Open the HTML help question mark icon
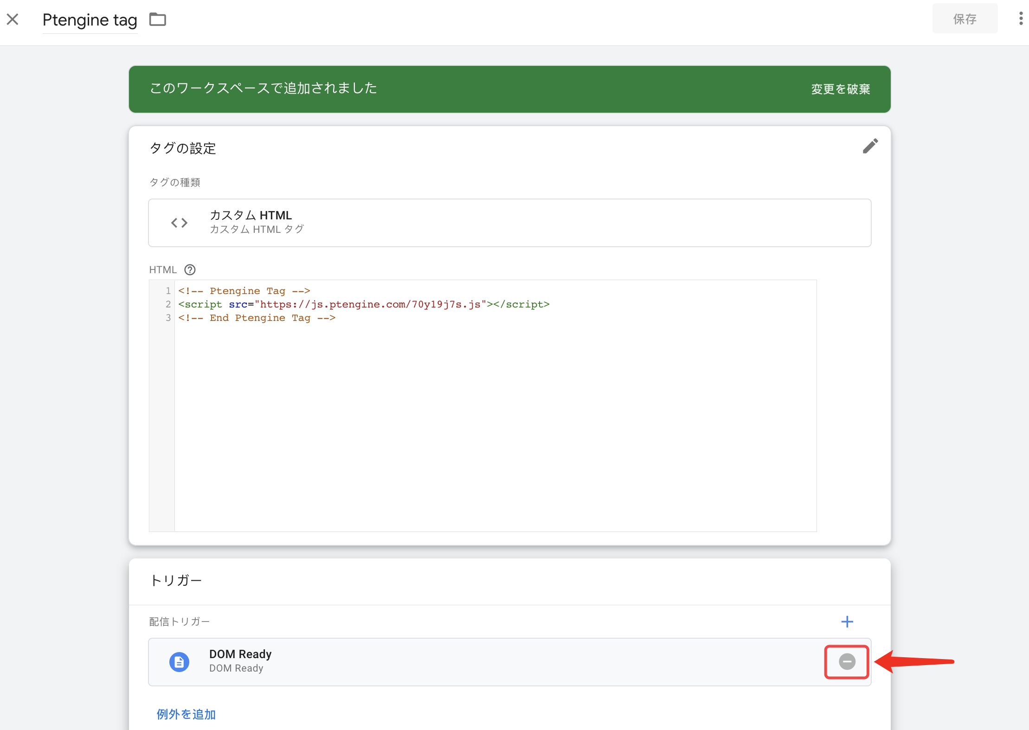 pyautogui.click(x=190, y=270)
